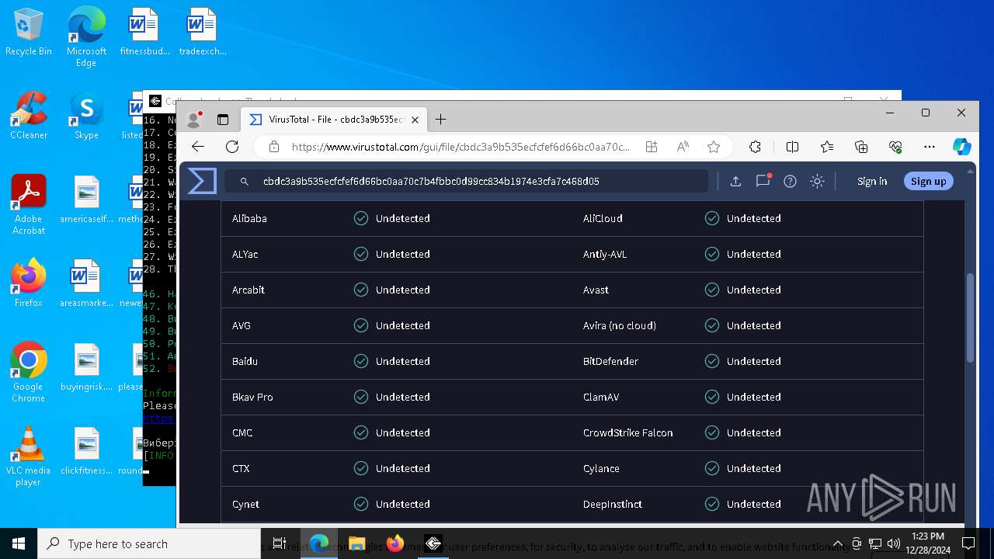The width and height of the screenshot is (994, 559).
Task: Open americaself image file on desktop
Action: (86, 200)
